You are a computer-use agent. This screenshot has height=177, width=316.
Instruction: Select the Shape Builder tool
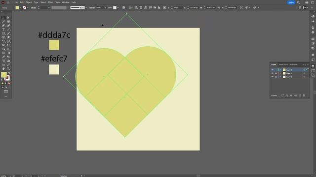point(3,49)
